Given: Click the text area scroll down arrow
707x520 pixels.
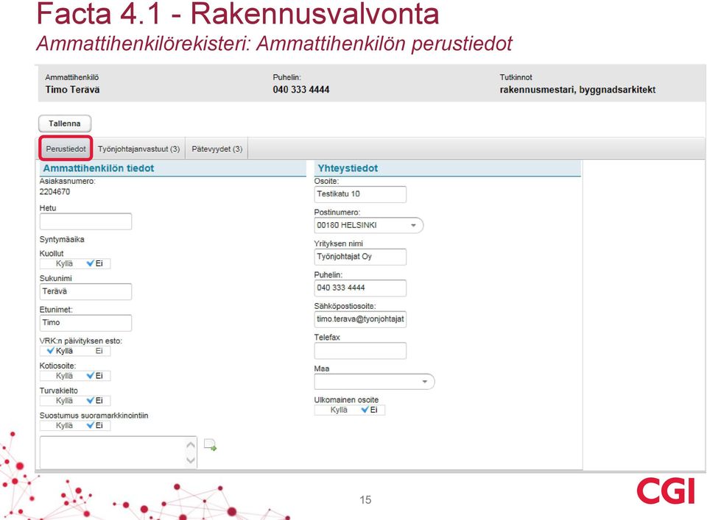Looking at the screenshot, I should (x=191, y=460).
